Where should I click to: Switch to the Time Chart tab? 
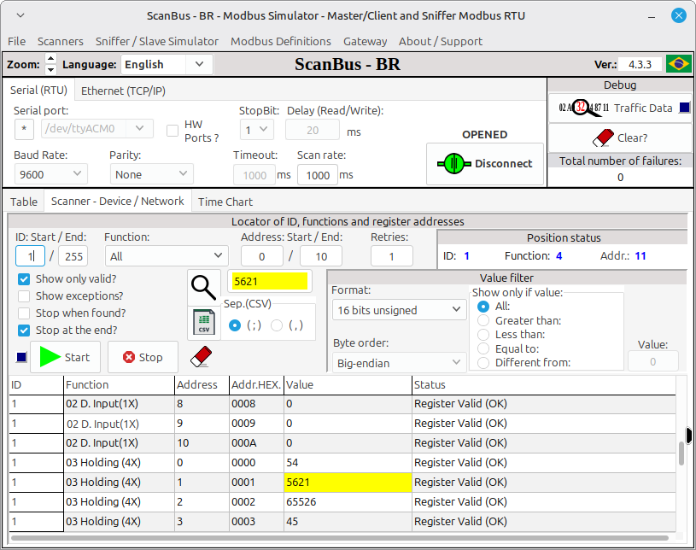pos(225,202)
